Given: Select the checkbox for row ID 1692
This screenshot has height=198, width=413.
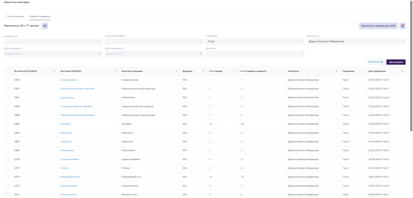Looking at the screenshot, I should click(8, 89).
